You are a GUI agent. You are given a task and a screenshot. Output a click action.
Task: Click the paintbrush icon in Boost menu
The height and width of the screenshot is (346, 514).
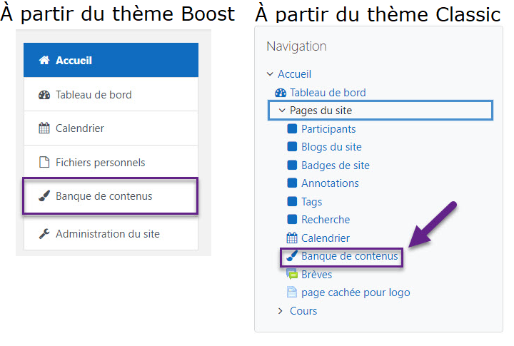click(44, 196)
